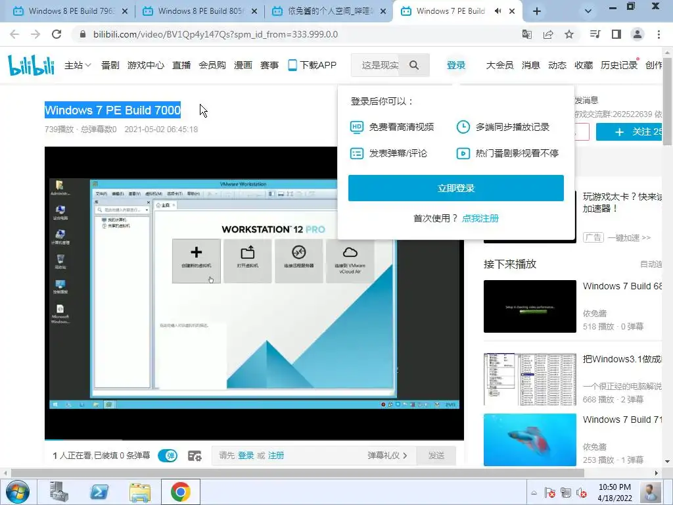Open the Windows 7 Build 68 video thumbnail
The width and height of the screenshot is (673, 505).
530,306
